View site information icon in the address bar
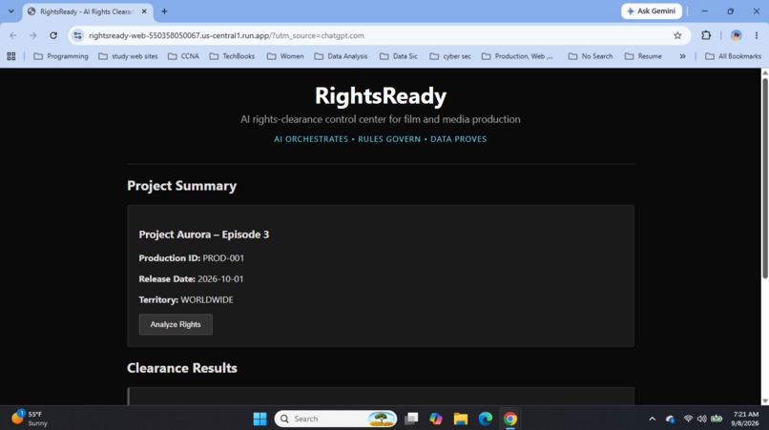 coord(77,35)
